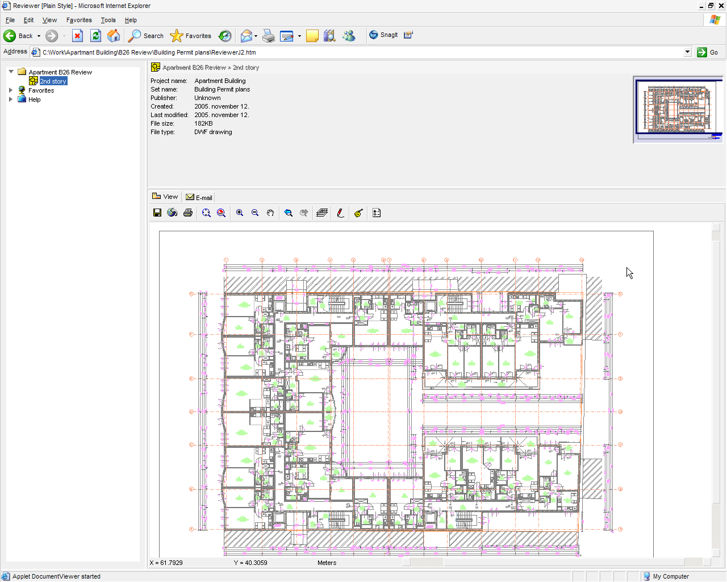This screenshot has height=582, width=727.
Task: Click the Print icon in viewer toolbar
Action: [188, 213]
